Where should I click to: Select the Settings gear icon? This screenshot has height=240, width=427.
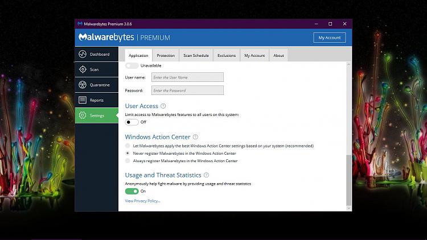(83, 115)
